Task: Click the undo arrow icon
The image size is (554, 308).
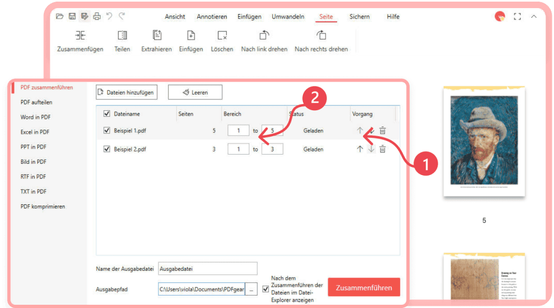Action: point(109,16)
